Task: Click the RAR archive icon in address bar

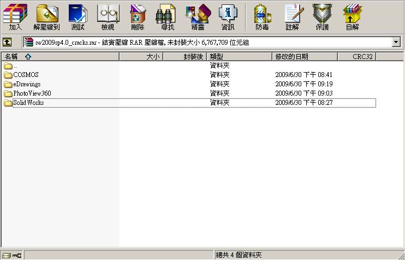Action: click(29, 42)
